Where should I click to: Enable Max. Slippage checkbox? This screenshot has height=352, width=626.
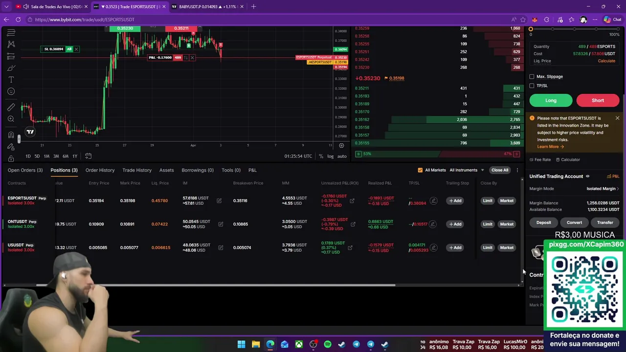click(532, 77)
